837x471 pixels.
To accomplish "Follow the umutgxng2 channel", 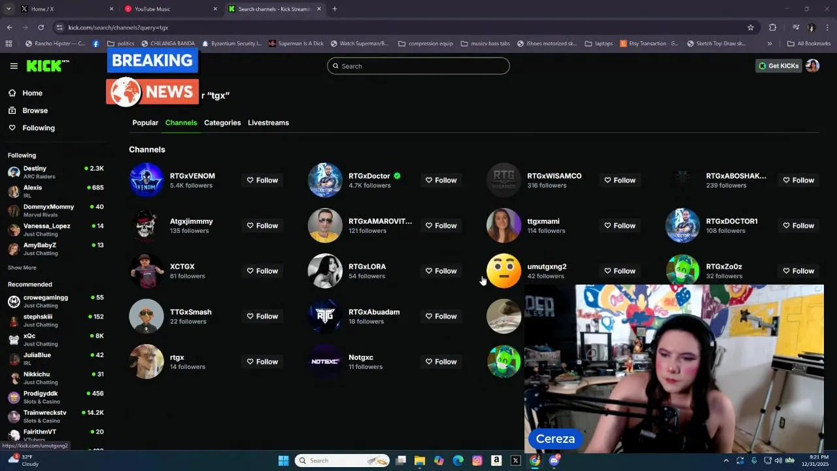I will click(620, 271).
